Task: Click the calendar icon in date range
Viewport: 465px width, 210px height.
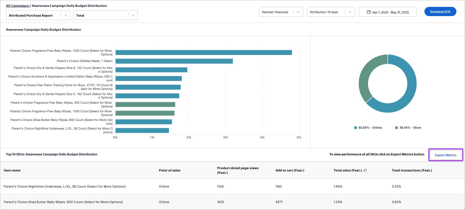Action: (x=369, y=12)
